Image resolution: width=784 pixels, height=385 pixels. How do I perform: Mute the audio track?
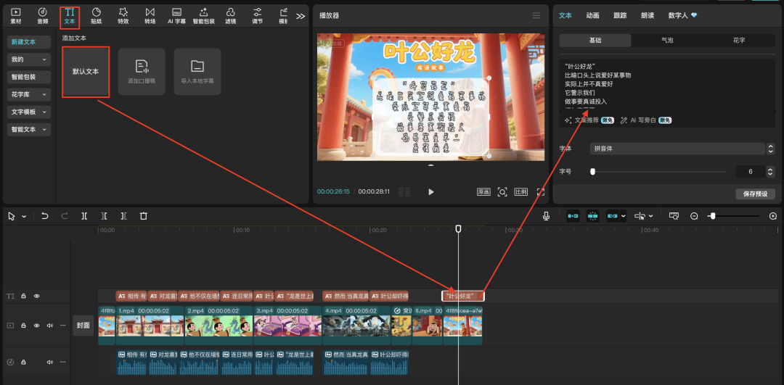coord(50,362)
